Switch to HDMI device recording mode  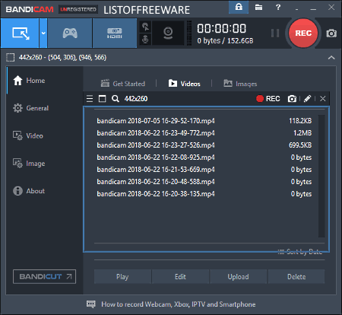(115, 33)
